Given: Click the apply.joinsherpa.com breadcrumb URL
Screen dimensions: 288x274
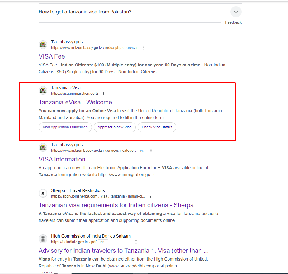Looking at the screenshot, I should [98, 196].
